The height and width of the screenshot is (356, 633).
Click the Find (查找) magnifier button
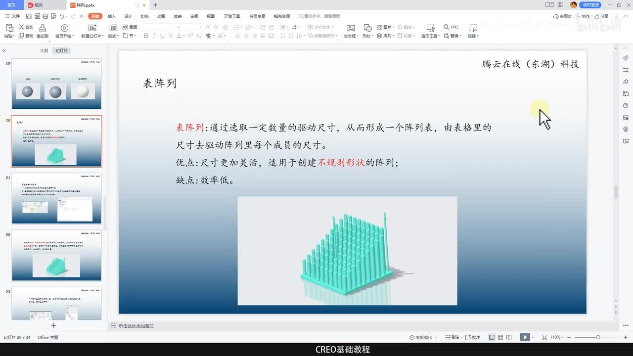pyautogui.click(x=451, y=27)
